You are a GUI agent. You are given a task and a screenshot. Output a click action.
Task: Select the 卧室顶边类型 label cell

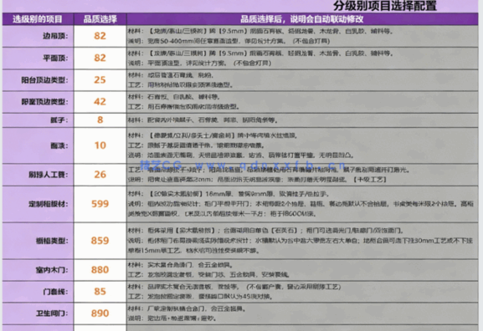pos(38,102)
